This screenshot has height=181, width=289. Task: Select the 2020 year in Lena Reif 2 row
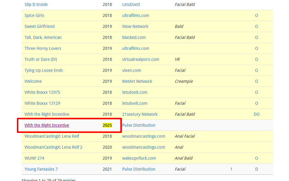[107, 147]
